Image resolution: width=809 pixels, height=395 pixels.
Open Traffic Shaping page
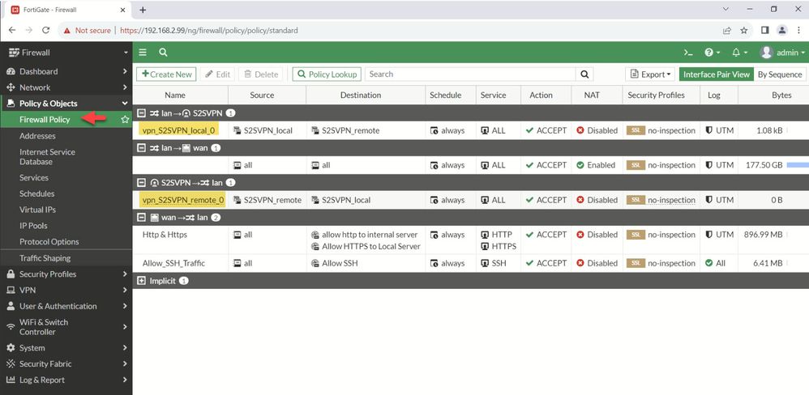45,258
